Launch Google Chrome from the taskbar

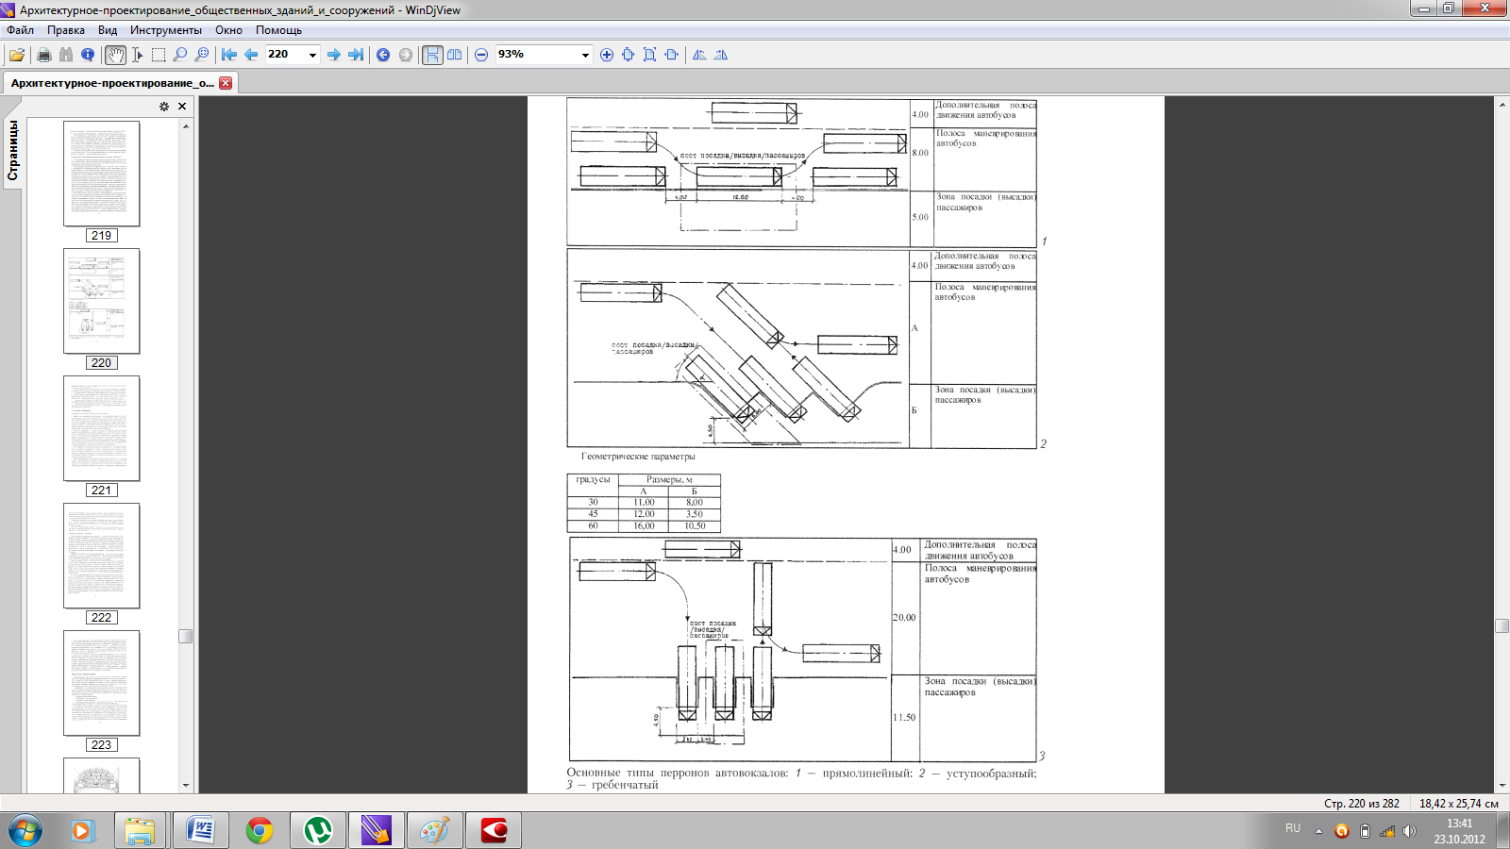(x=259, y=830)
